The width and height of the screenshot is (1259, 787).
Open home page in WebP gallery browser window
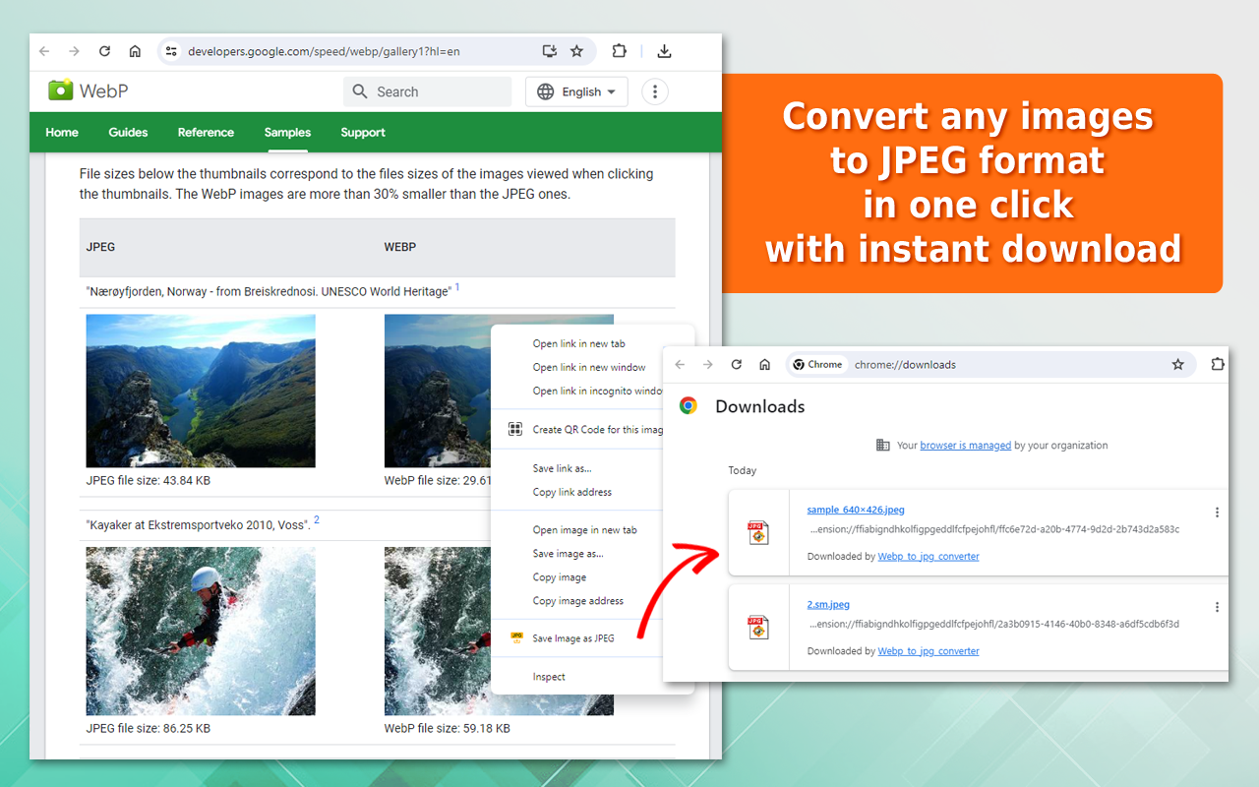pyautogui.click(x=135, y=51)
